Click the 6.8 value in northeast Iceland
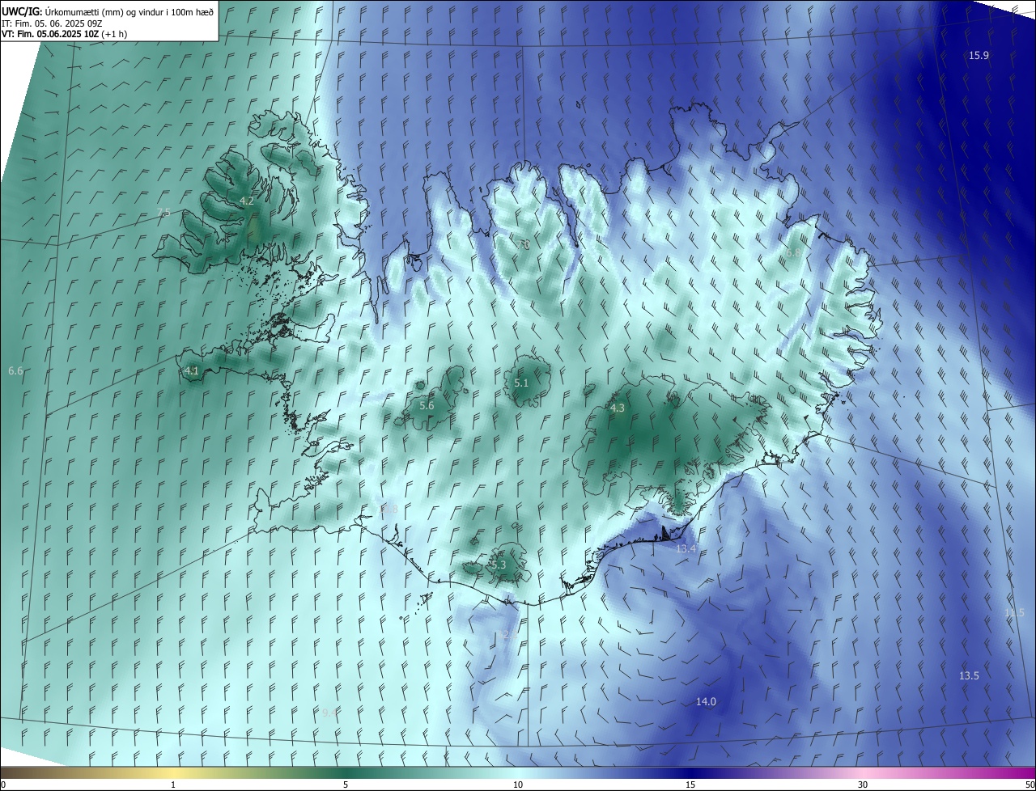1036x791 pixels. click(x=793, y=252)
